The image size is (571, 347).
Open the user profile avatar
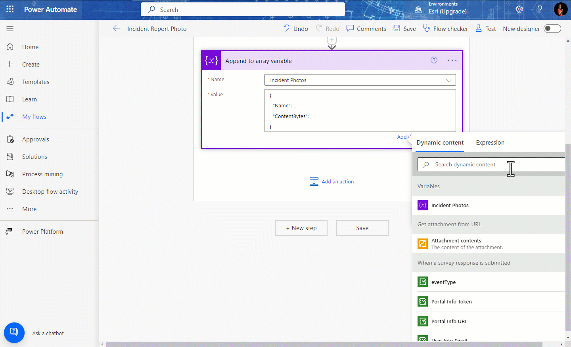[561, 9]
